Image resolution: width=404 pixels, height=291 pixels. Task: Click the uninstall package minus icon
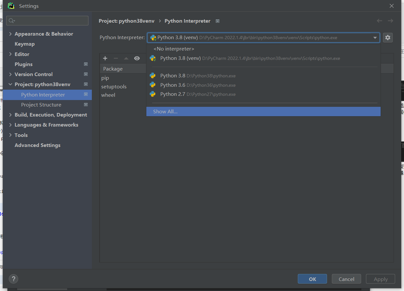[x=116, y=58]
